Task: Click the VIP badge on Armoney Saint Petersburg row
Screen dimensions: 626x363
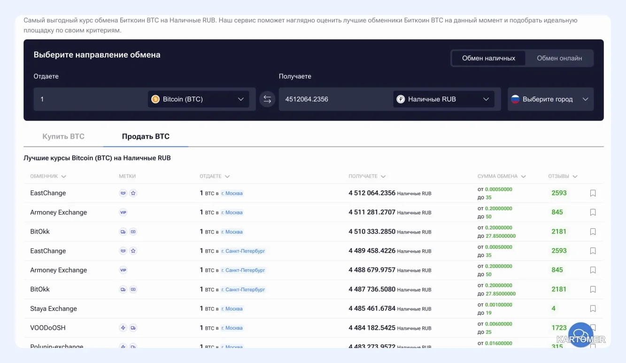Action: [x=123, y=270]
